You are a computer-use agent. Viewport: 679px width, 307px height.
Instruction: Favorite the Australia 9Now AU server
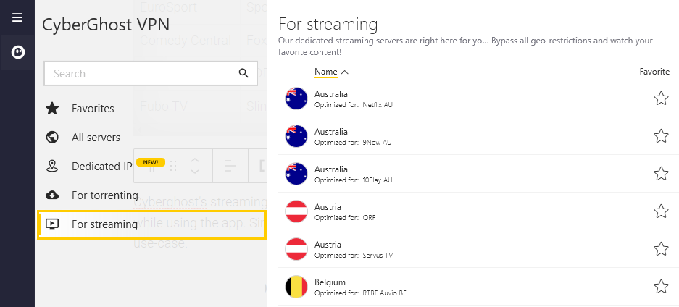tap(661, 136)
